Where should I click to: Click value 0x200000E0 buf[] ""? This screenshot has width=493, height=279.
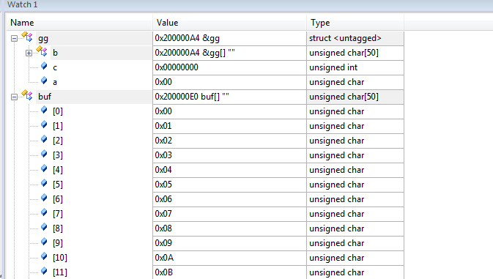(x=192, y=97)
